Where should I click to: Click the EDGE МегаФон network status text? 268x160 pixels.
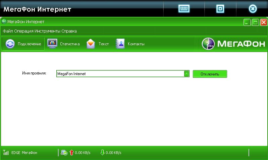pyautogui.click(x=24, y=153)
